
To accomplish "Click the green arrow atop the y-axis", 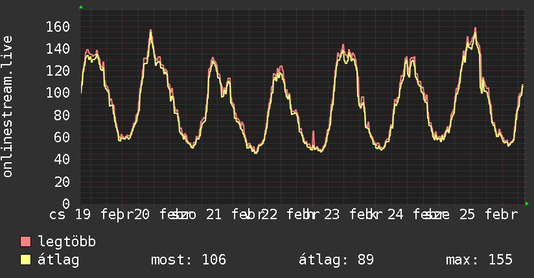I will tap(81, 7).
